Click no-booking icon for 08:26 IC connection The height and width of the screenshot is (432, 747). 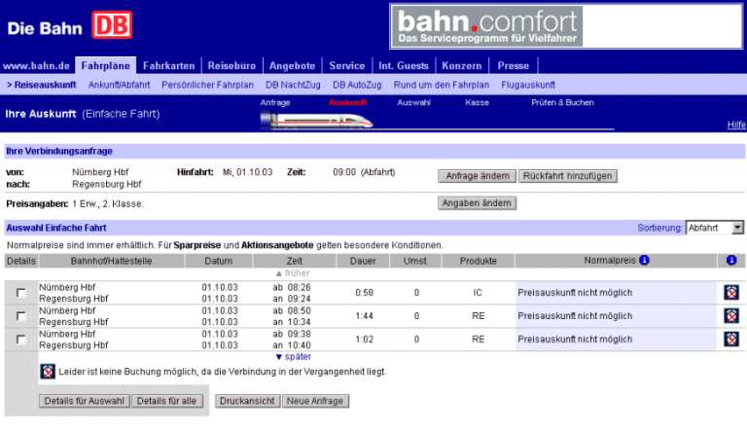(x=731, y=292)
